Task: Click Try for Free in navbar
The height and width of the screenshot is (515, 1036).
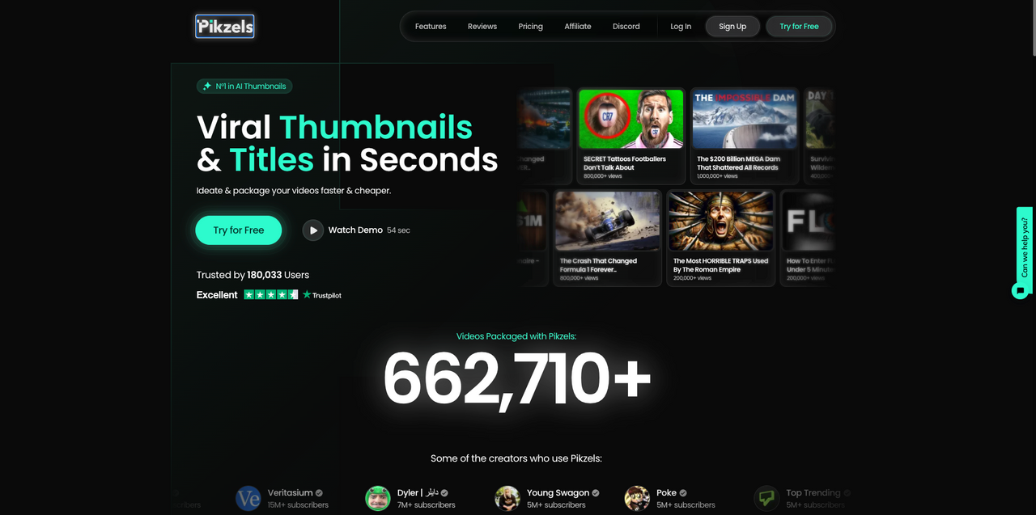Action: [x=800, y=27]
